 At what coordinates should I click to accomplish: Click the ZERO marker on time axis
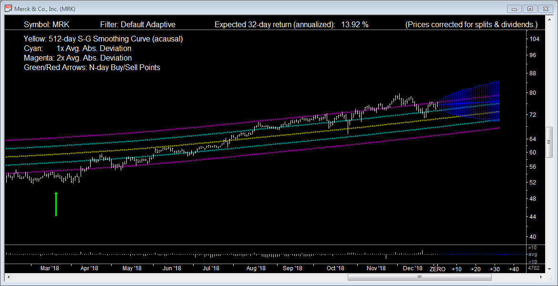(437, 269)
